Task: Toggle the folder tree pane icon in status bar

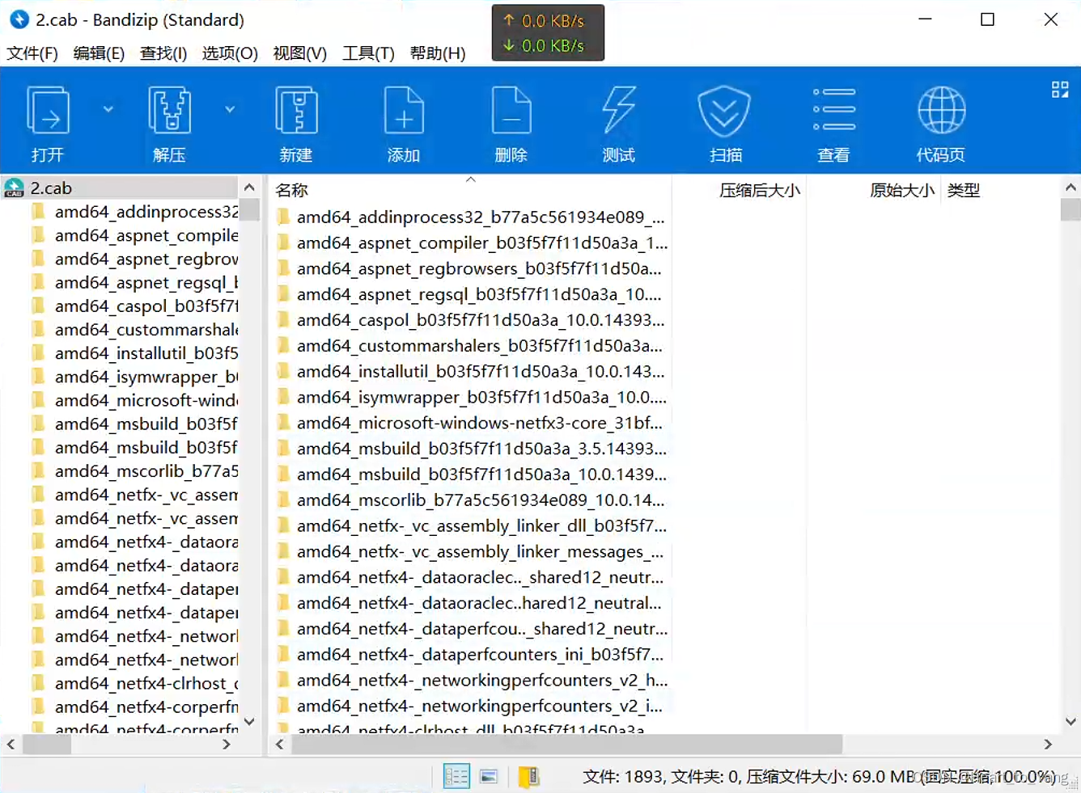Action: (529, 777)
